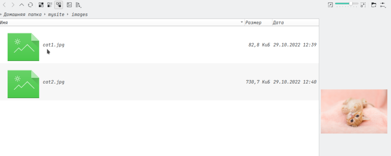
Task: Sort files by Размер column
Action: (254, 23)
